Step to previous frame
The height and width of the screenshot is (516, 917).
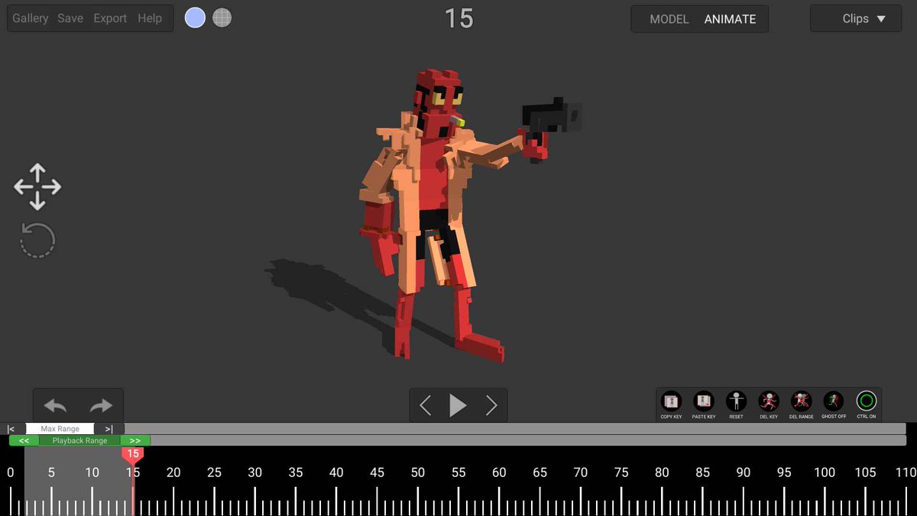point(426,405)
